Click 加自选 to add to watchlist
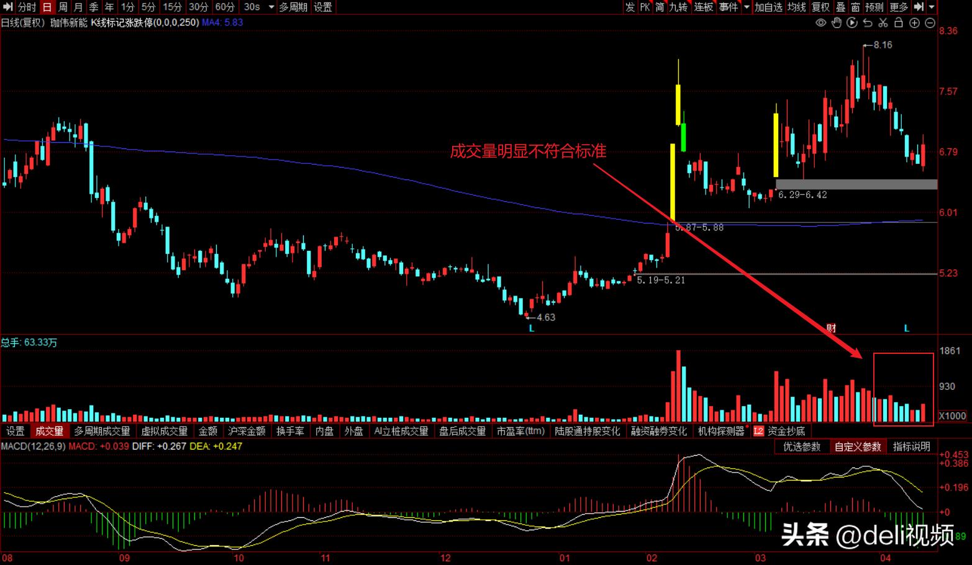Viewport: 972px width, 565px height. click(x=768, y=7)
